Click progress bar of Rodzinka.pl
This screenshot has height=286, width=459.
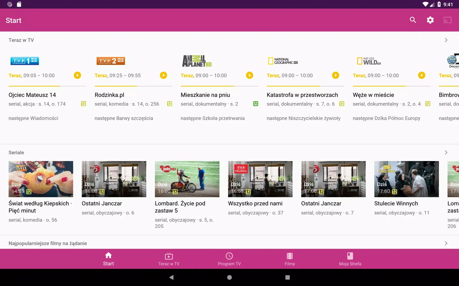[x=133, y=86]
